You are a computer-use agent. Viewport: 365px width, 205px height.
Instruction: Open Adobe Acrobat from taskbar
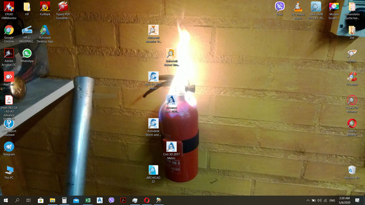tap(123, 200)
